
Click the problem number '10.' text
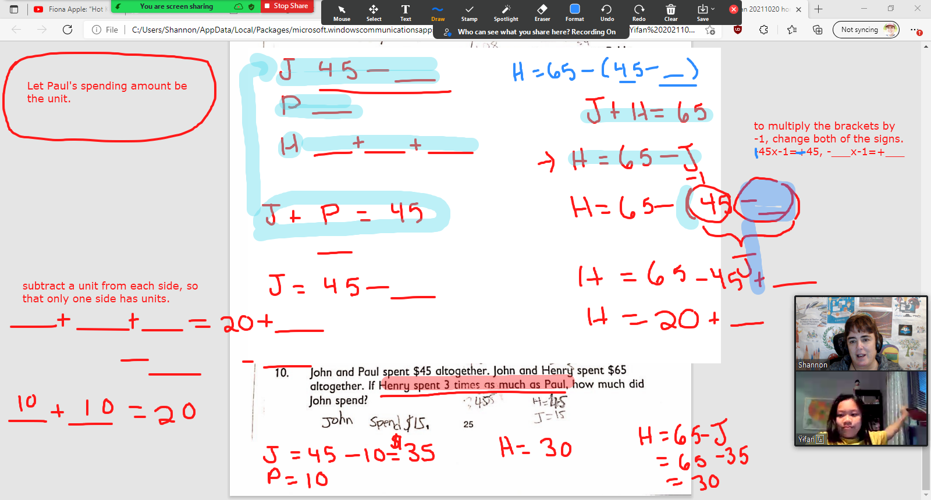click(282, 373)
